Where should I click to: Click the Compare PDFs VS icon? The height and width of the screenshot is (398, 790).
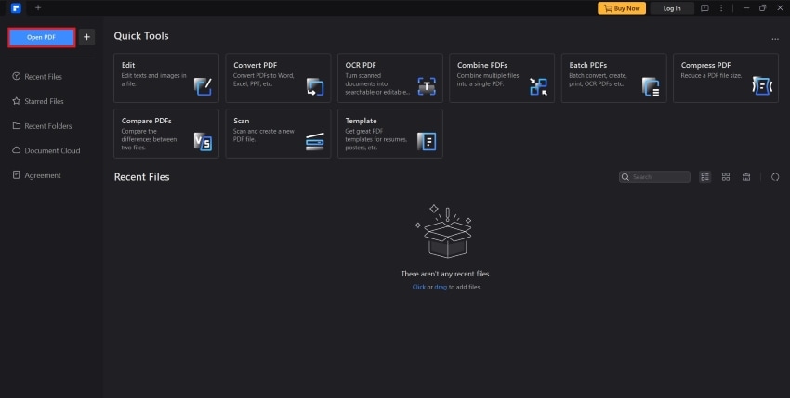tap(203, 142)
